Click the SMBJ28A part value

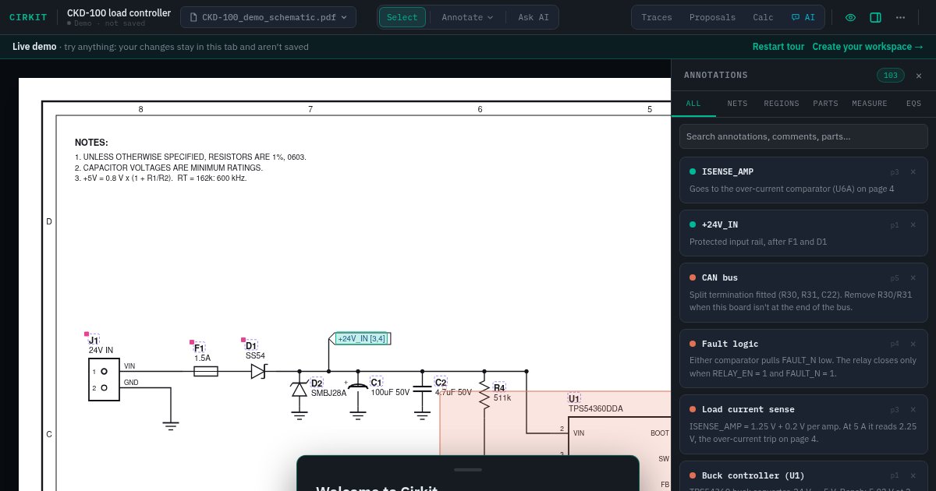click(x=328, y=393)
